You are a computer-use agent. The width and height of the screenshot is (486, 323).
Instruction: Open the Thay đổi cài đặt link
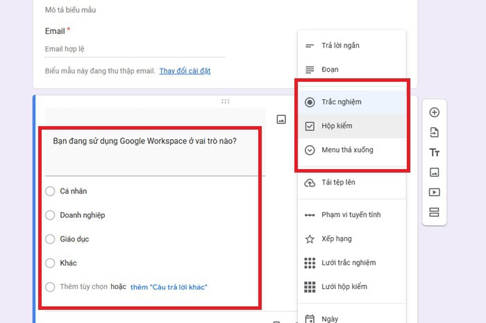(185, 71)
